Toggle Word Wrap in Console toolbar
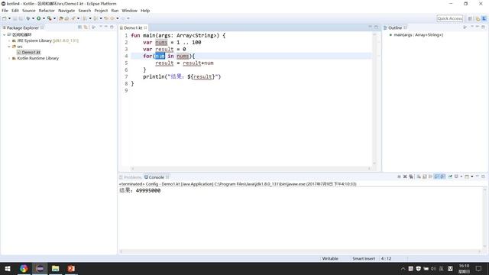The width and height of the screenshot is (489, 275). coord(430,176)
